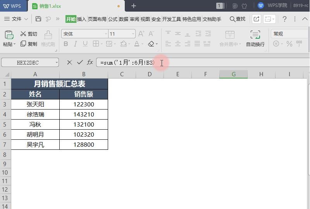Click the save icon in the quick toolbar

[38, 19]
